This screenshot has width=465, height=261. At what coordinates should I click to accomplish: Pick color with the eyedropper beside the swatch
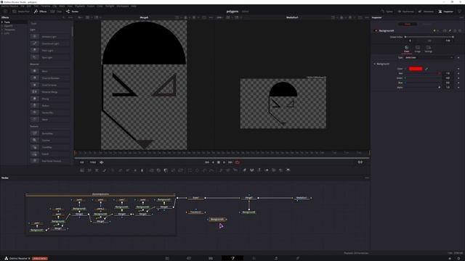[426, 69]
